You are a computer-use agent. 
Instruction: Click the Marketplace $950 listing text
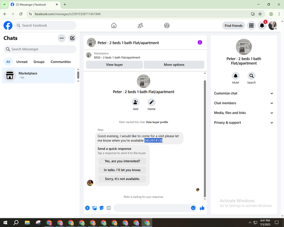click(117, 57)
